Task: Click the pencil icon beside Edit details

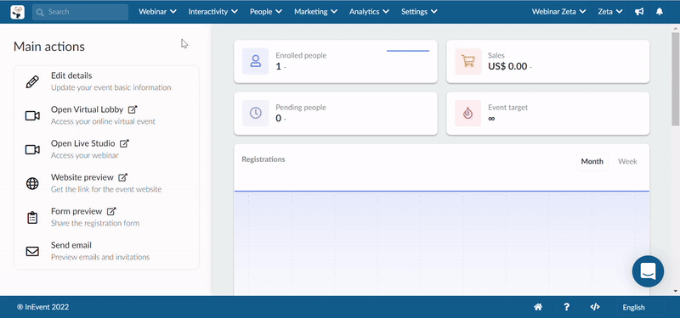Action: 32,81
